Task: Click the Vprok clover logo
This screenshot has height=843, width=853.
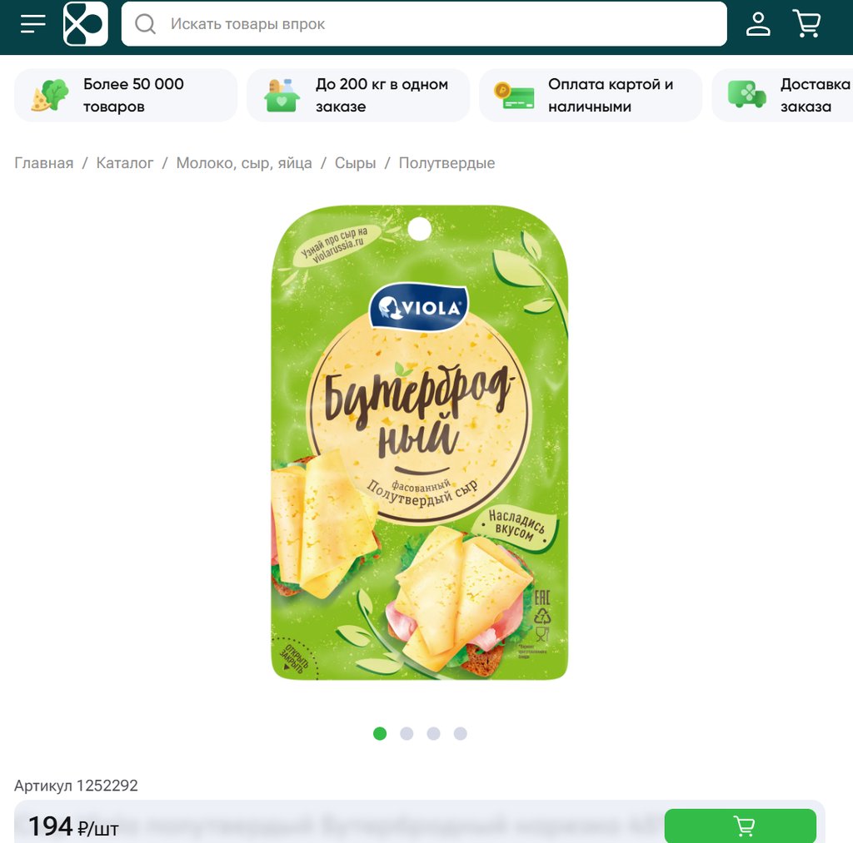Action: click(86, 24)
